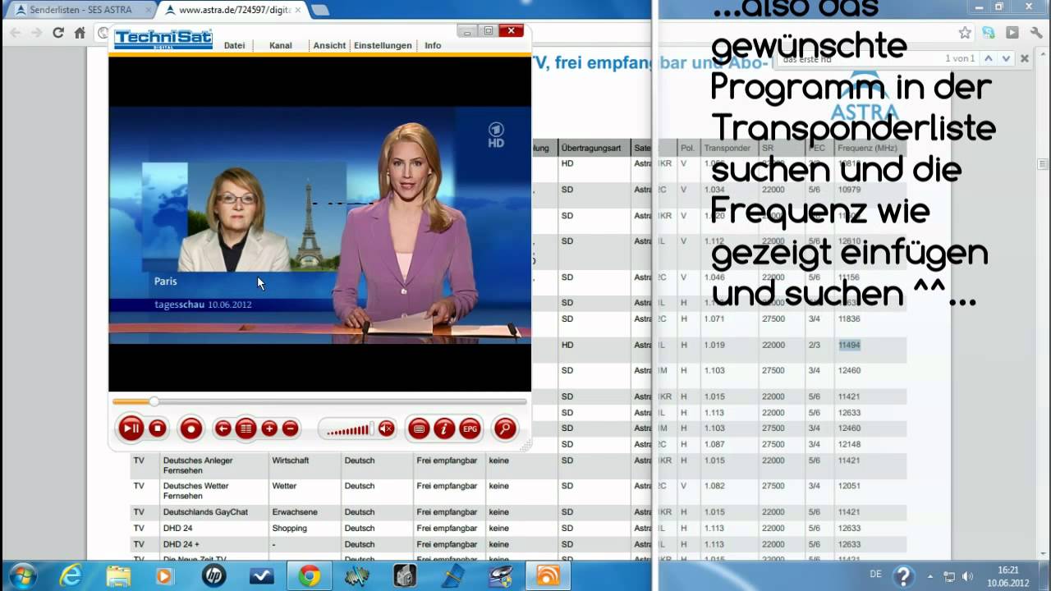Open the Info menu in TechniSat

tap(433, 45)
